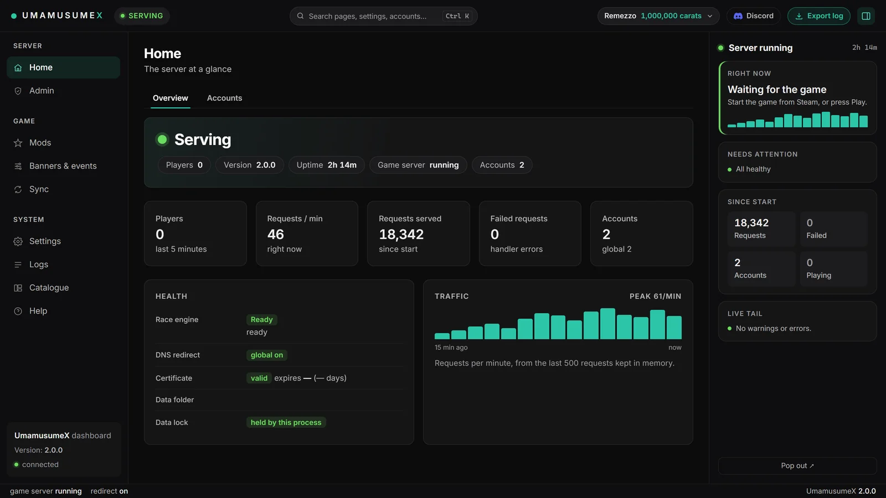Viewport: 886px width, 498px height.
Task: Click the Banners & events sliders icon
Action: [18, 166]
